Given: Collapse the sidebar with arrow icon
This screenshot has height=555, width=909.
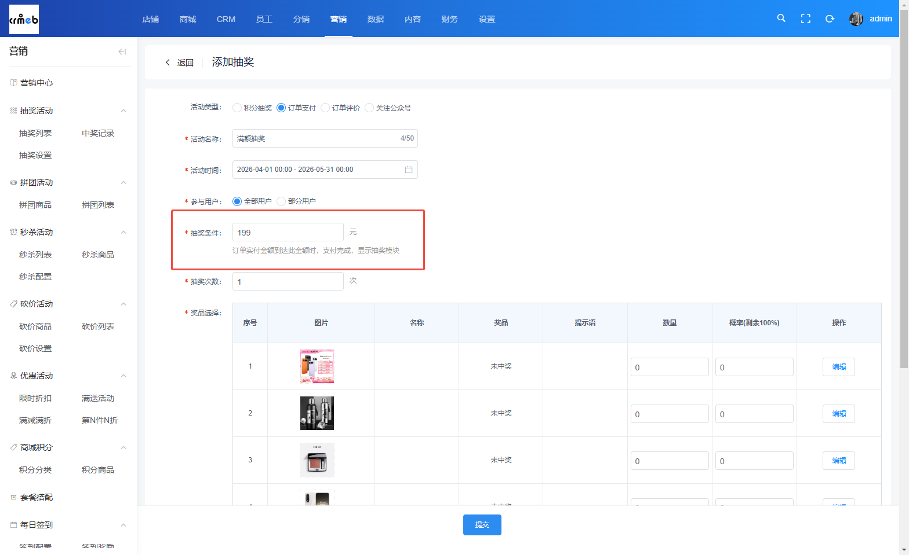Looking at the screenshot, I should tap(122, 52).
